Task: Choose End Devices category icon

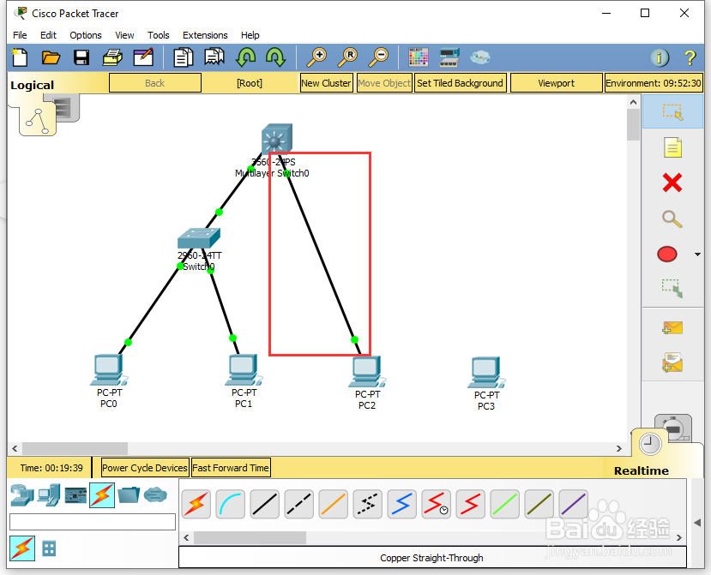Action: click(x=49, y=494)
